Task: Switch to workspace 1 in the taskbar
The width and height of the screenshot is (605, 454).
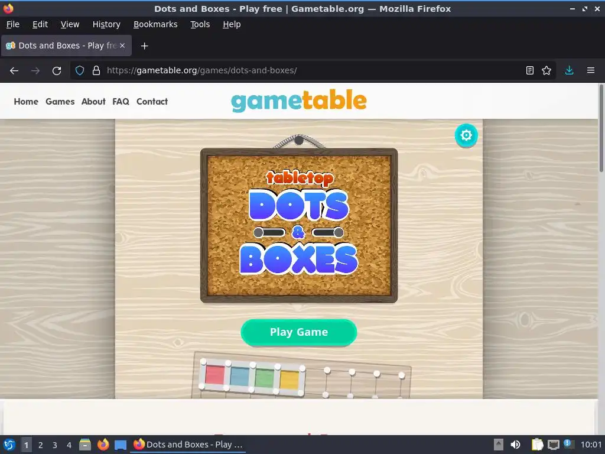Action: point(26,445)
